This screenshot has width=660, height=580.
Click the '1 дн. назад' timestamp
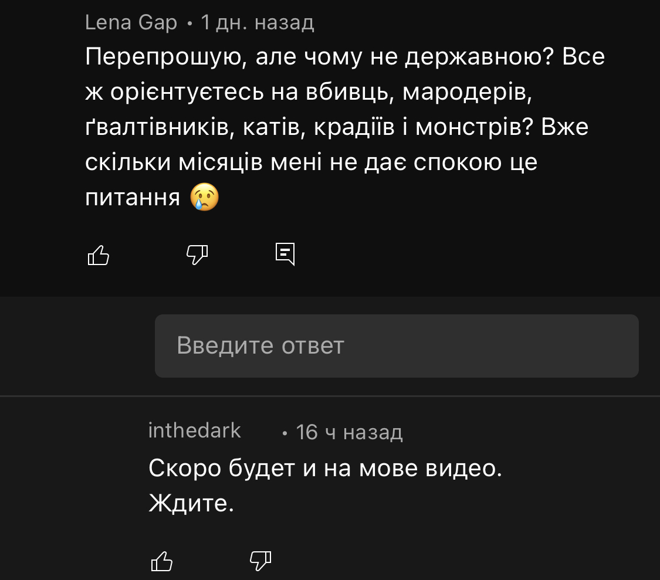(x=257, y=22)
